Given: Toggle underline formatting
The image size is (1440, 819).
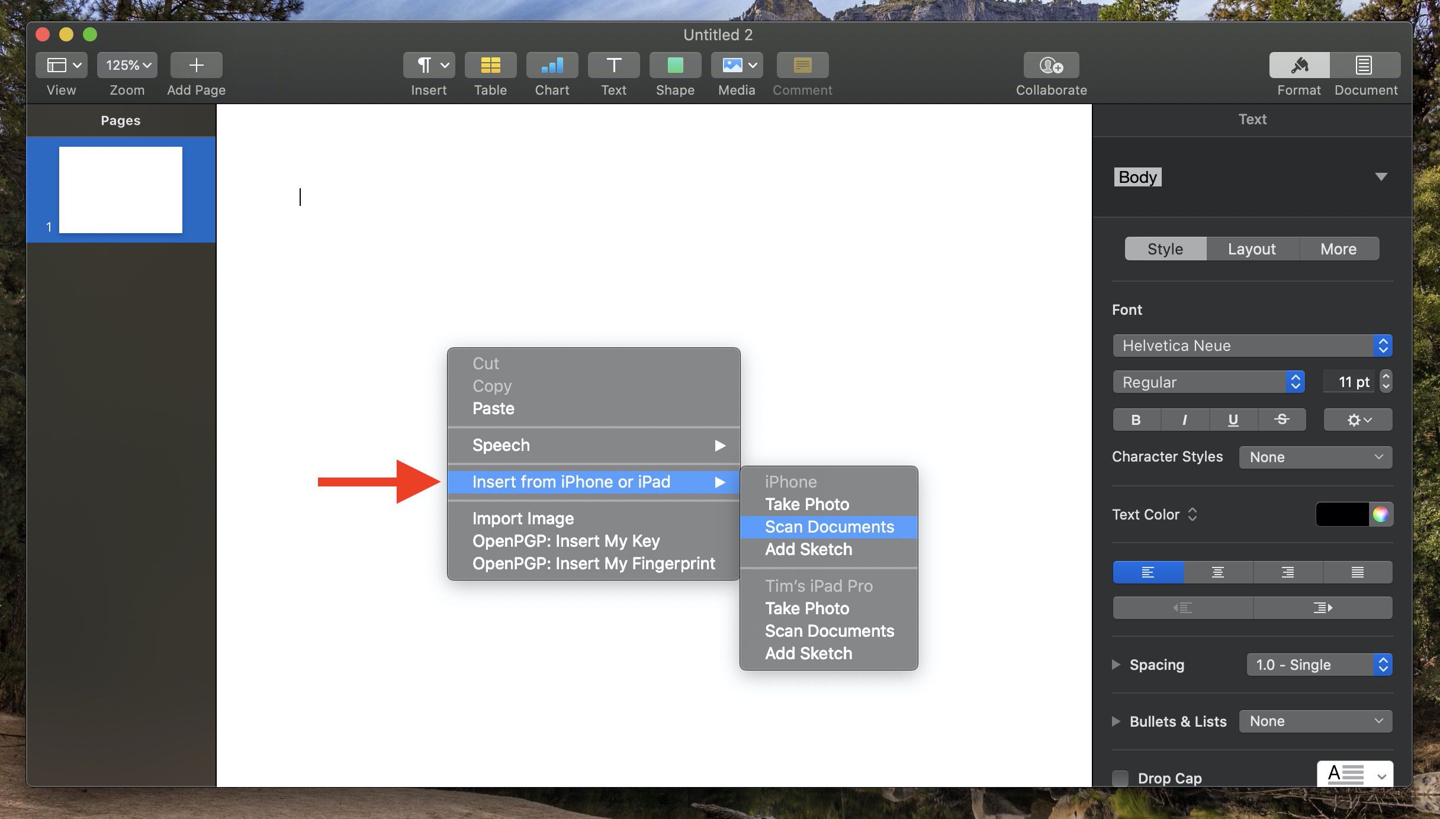Looking at the screenshot, I should coord(1232,420).
